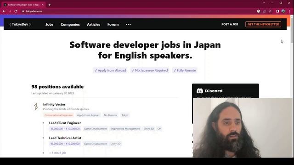Click Unity 3D tag under Lead Technical Artist
The image size is (294, 165).
[x=115, y=143]
